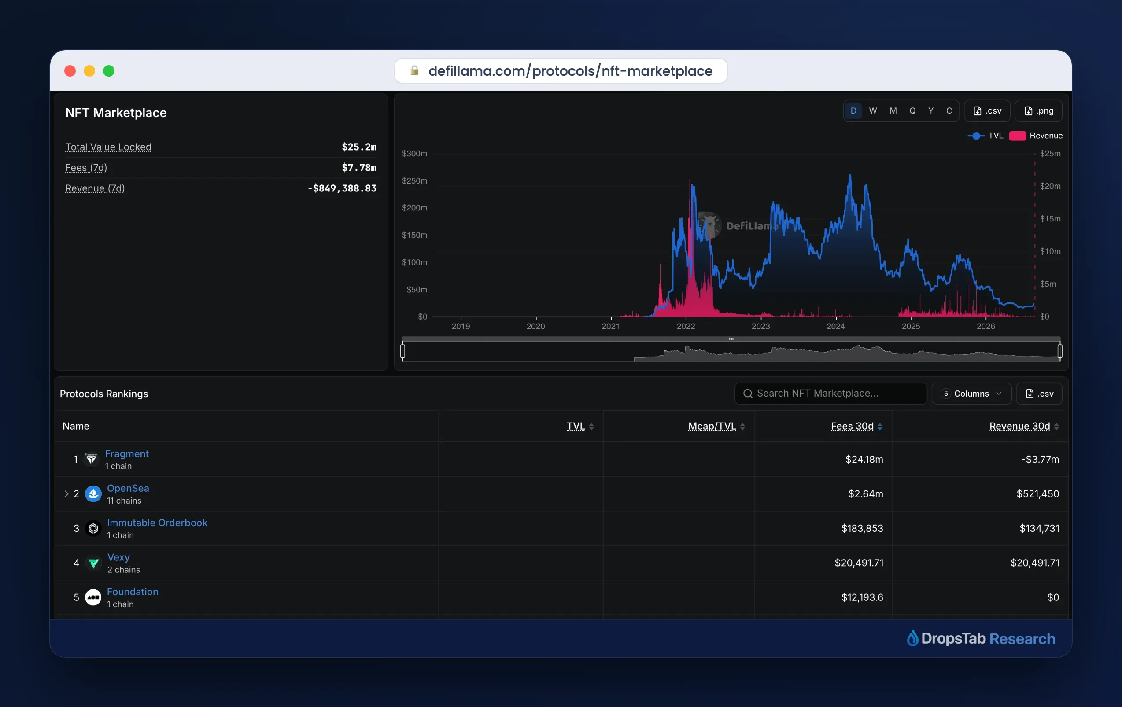Viewport: 1122px width, 707px height.
Task: Click the $25.2m TVL value
Action: 359,147
